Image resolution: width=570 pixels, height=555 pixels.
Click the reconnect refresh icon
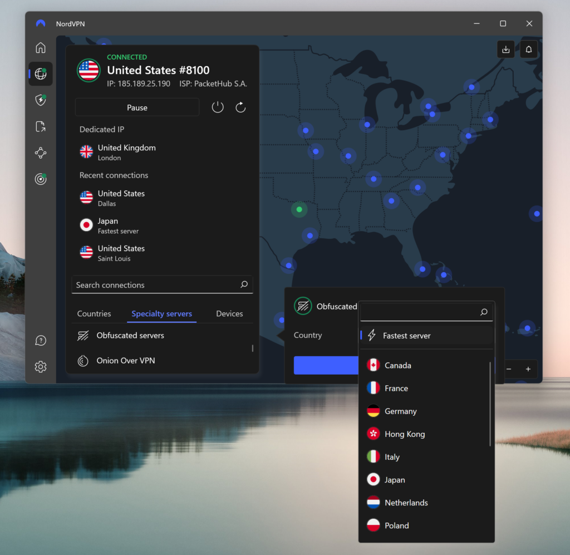click(x=240, y=107)
